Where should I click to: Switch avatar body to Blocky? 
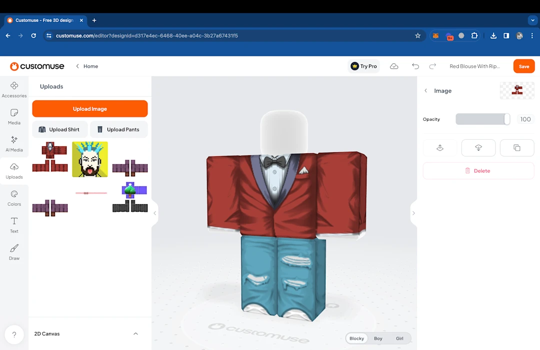pyautogui.click(x=356, y=339)
